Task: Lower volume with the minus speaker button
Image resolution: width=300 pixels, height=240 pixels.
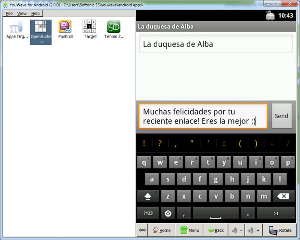Action: click(237, 230)
